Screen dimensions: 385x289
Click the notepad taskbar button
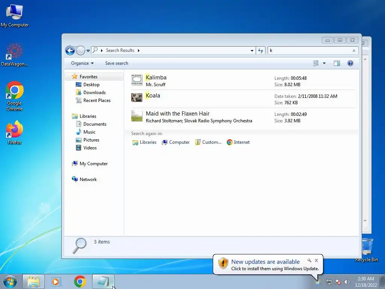(103, 281)
